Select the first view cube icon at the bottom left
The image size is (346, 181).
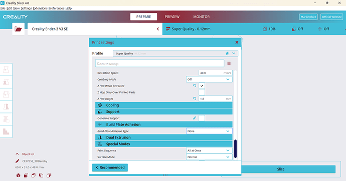(19, 175)
